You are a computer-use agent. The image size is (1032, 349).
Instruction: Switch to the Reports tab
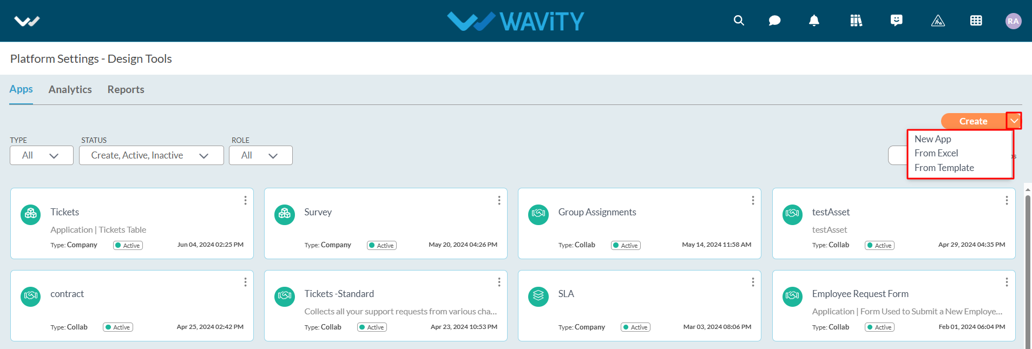point(126,89)
